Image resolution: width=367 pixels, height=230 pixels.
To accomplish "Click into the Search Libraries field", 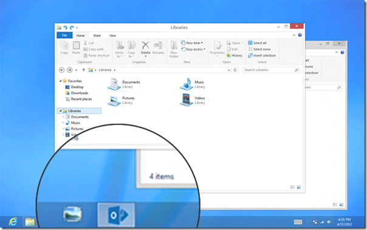I will pos(271,70).
